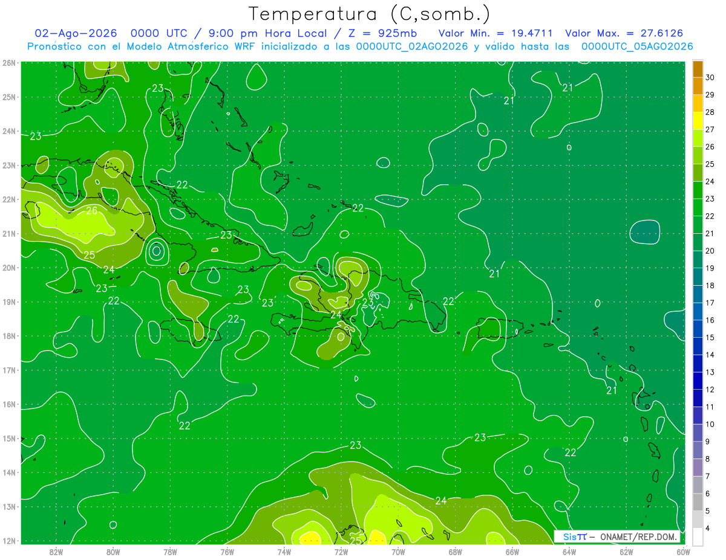This screenshot has height=560, width=726.
Task: Click the 74W longitude axis label
Action: 284,552
